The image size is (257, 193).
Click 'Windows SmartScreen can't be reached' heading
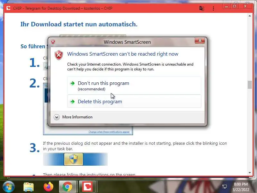(123, 54)
